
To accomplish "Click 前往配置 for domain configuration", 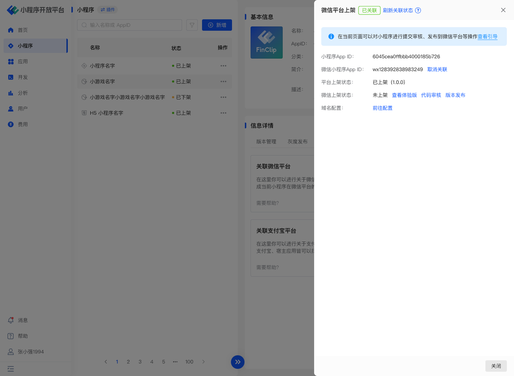I will [382, 108].
